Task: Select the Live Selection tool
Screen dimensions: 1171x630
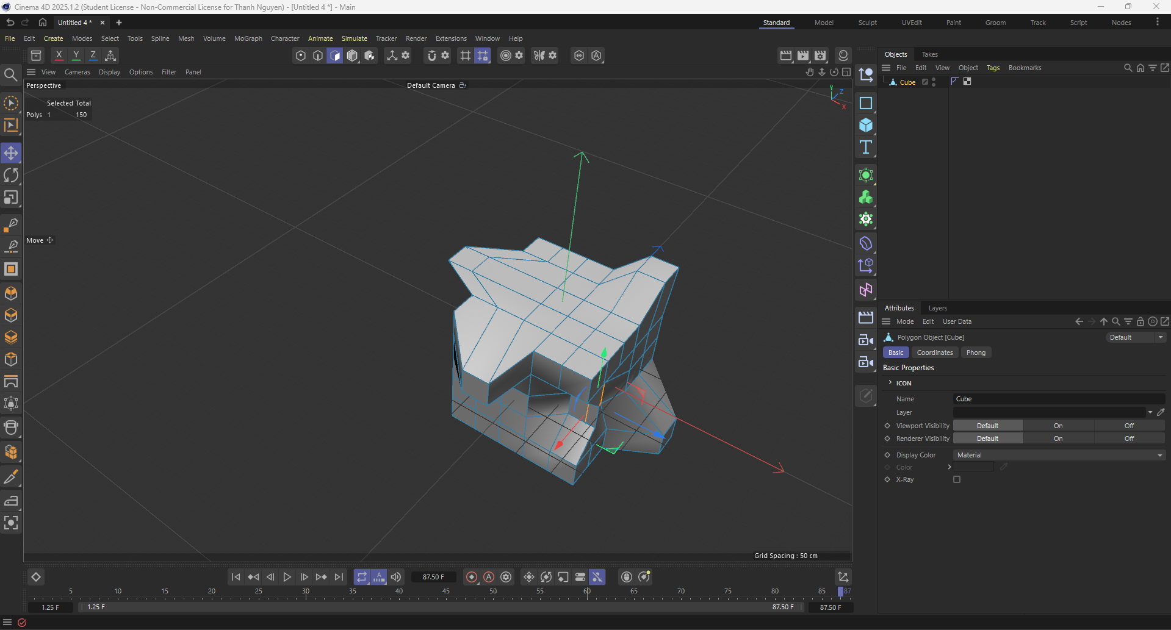Action: point(11,104)
